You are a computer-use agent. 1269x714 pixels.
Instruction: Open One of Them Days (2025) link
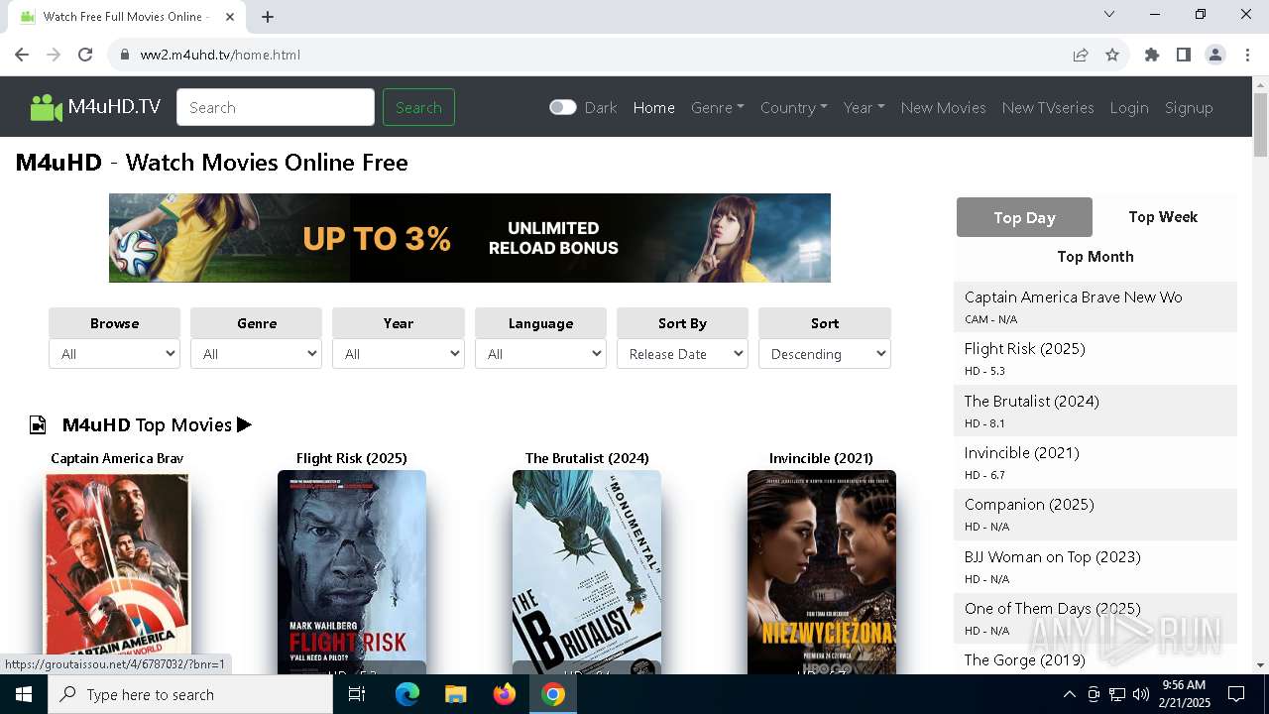pos(1053,608)
